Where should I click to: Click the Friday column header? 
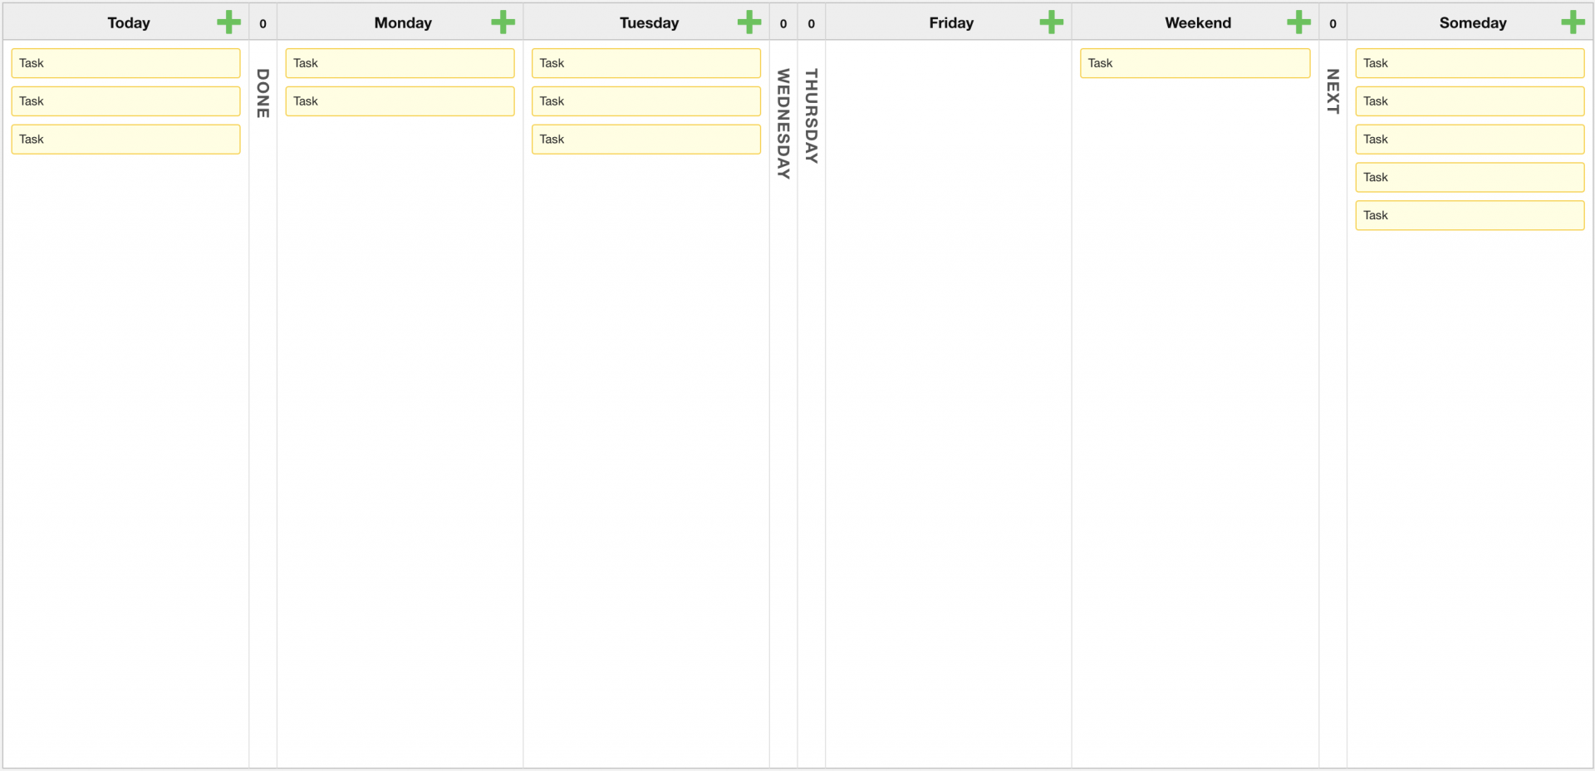point(951,23)
